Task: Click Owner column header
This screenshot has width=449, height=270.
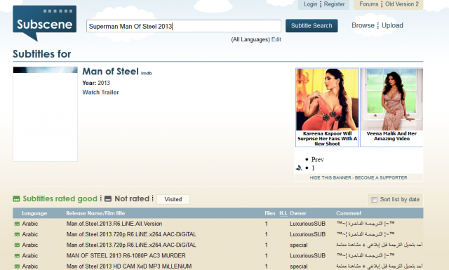Action: pyautogui.click(x=297, y=213)
